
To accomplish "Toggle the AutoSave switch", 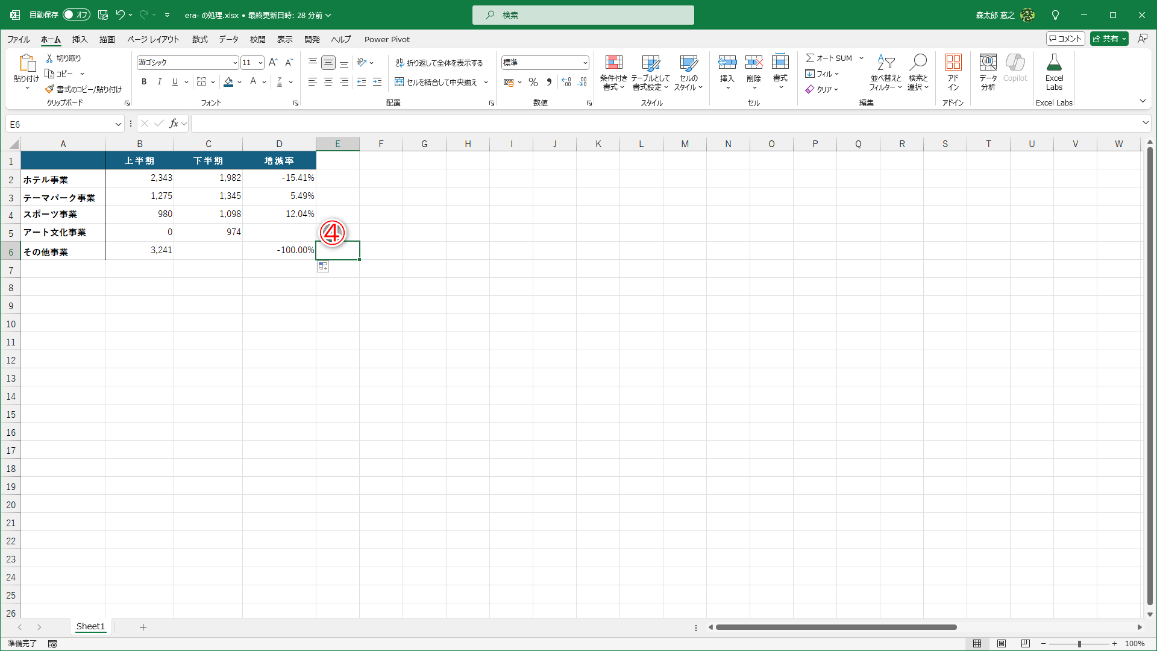I will pyautogui.click(x=76, y=14).
